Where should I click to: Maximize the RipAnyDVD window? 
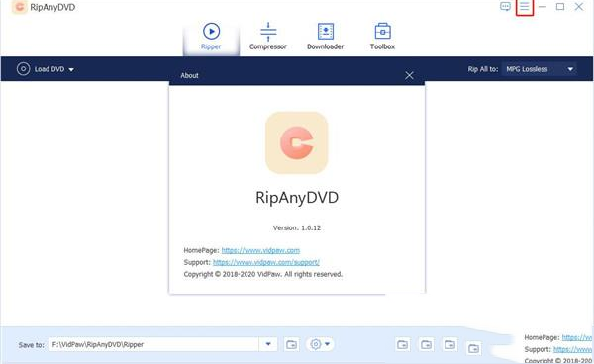(x=560, y=7)
